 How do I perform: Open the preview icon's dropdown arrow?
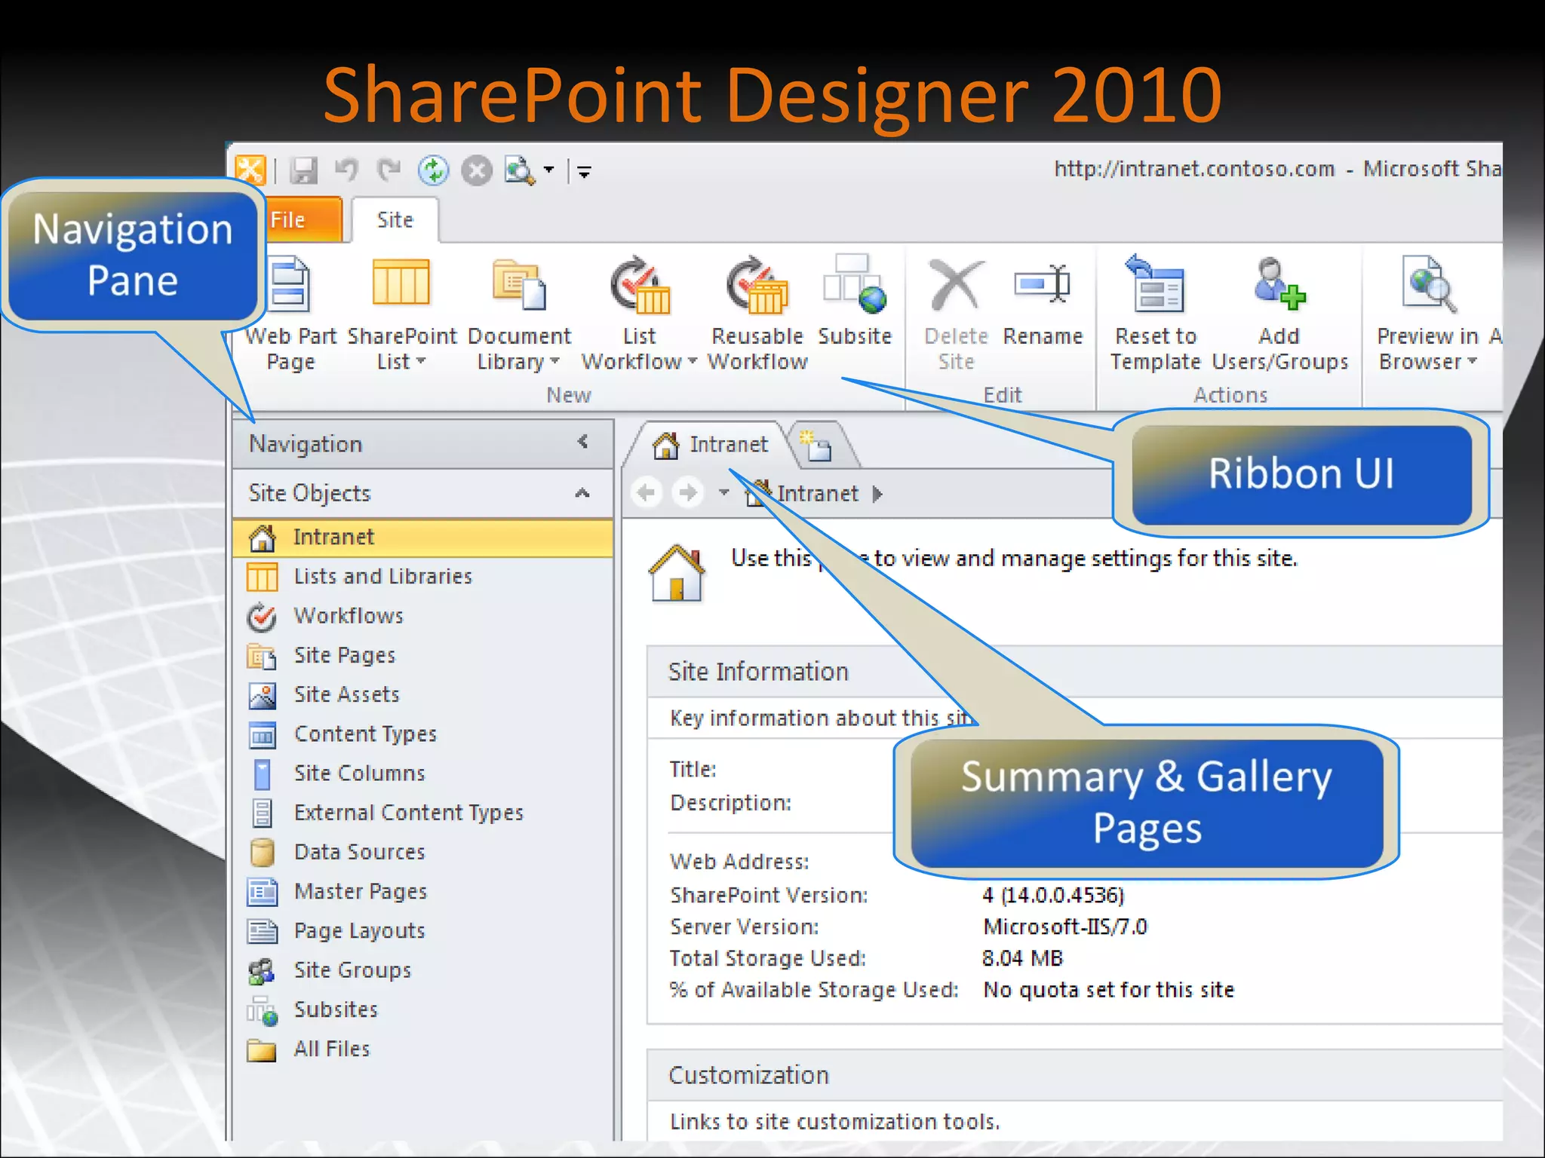pyautogui.click(x=548, y=170)
